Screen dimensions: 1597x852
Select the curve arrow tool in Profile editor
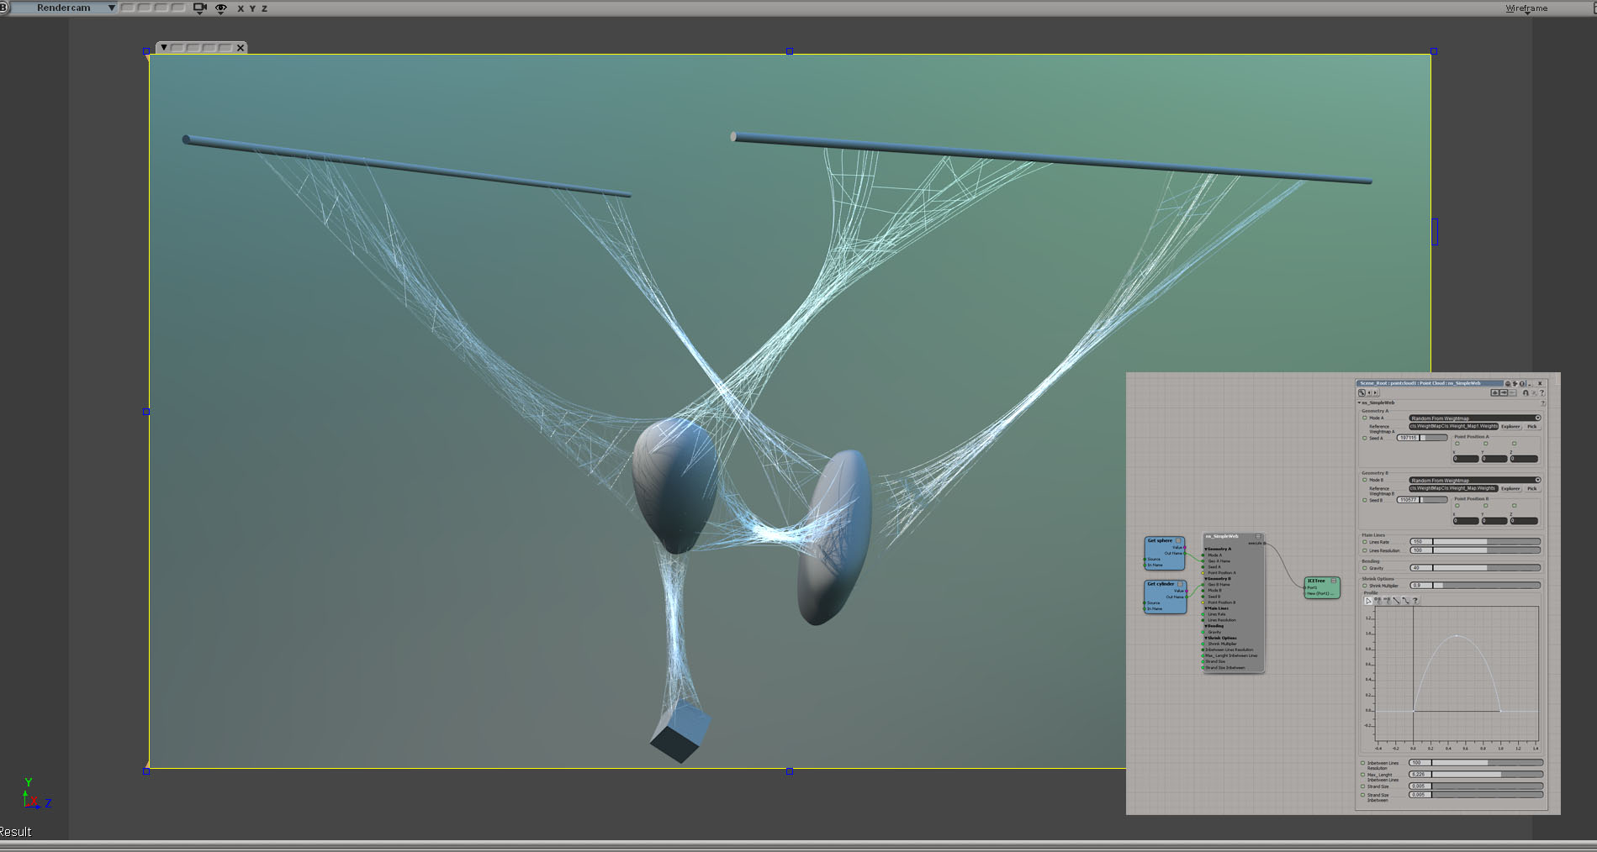click(1368, 601)
